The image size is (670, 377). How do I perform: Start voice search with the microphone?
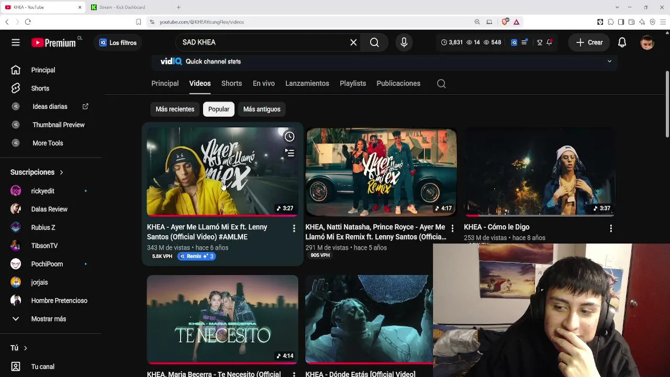[404, 42]
